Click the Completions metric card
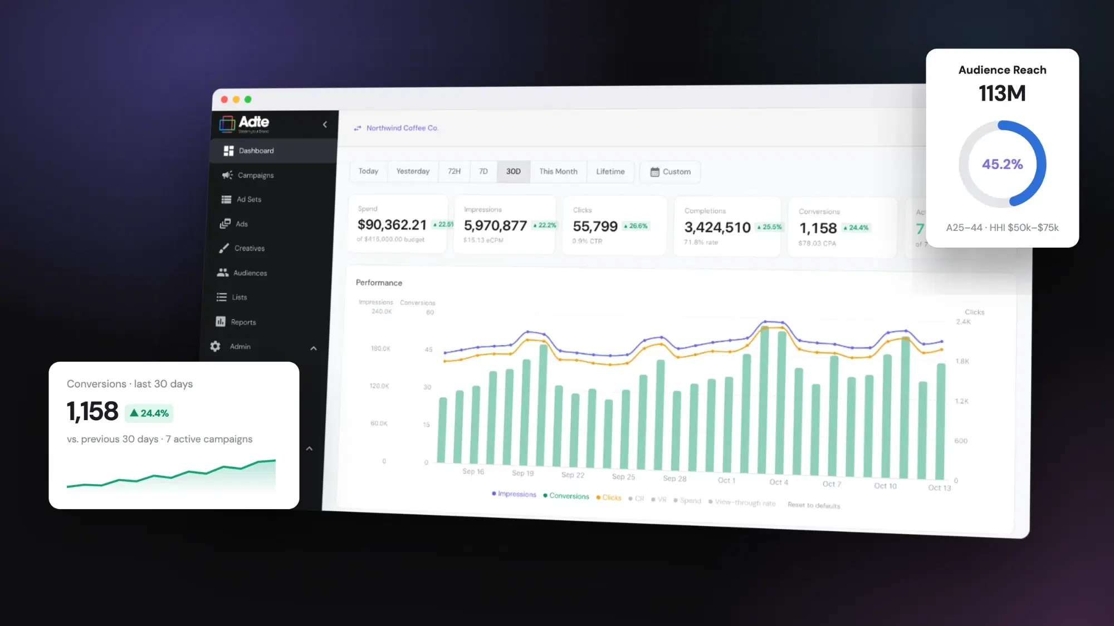The height and width of the screenshot is (626, 1114). tap(727, 226)
